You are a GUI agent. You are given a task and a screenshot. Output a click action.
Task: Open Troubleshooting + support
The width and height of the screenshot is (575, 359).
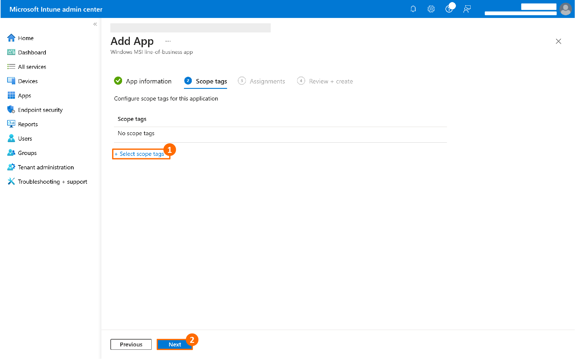(x=52, y=181)
